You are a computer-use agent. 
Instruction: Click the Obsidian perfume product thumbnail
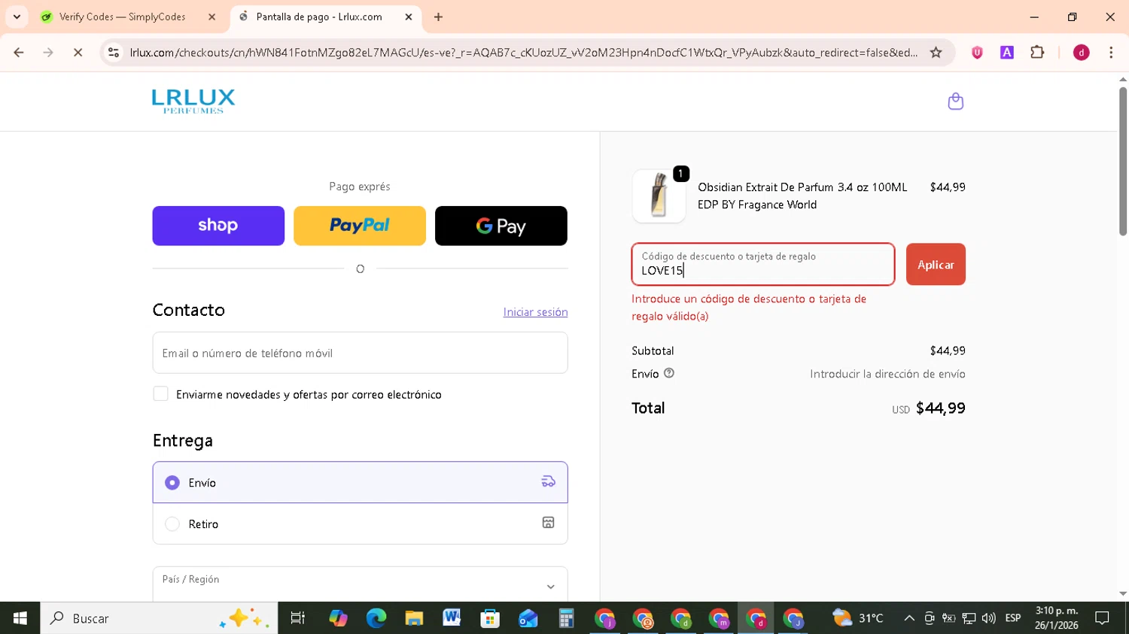[659, 196]
